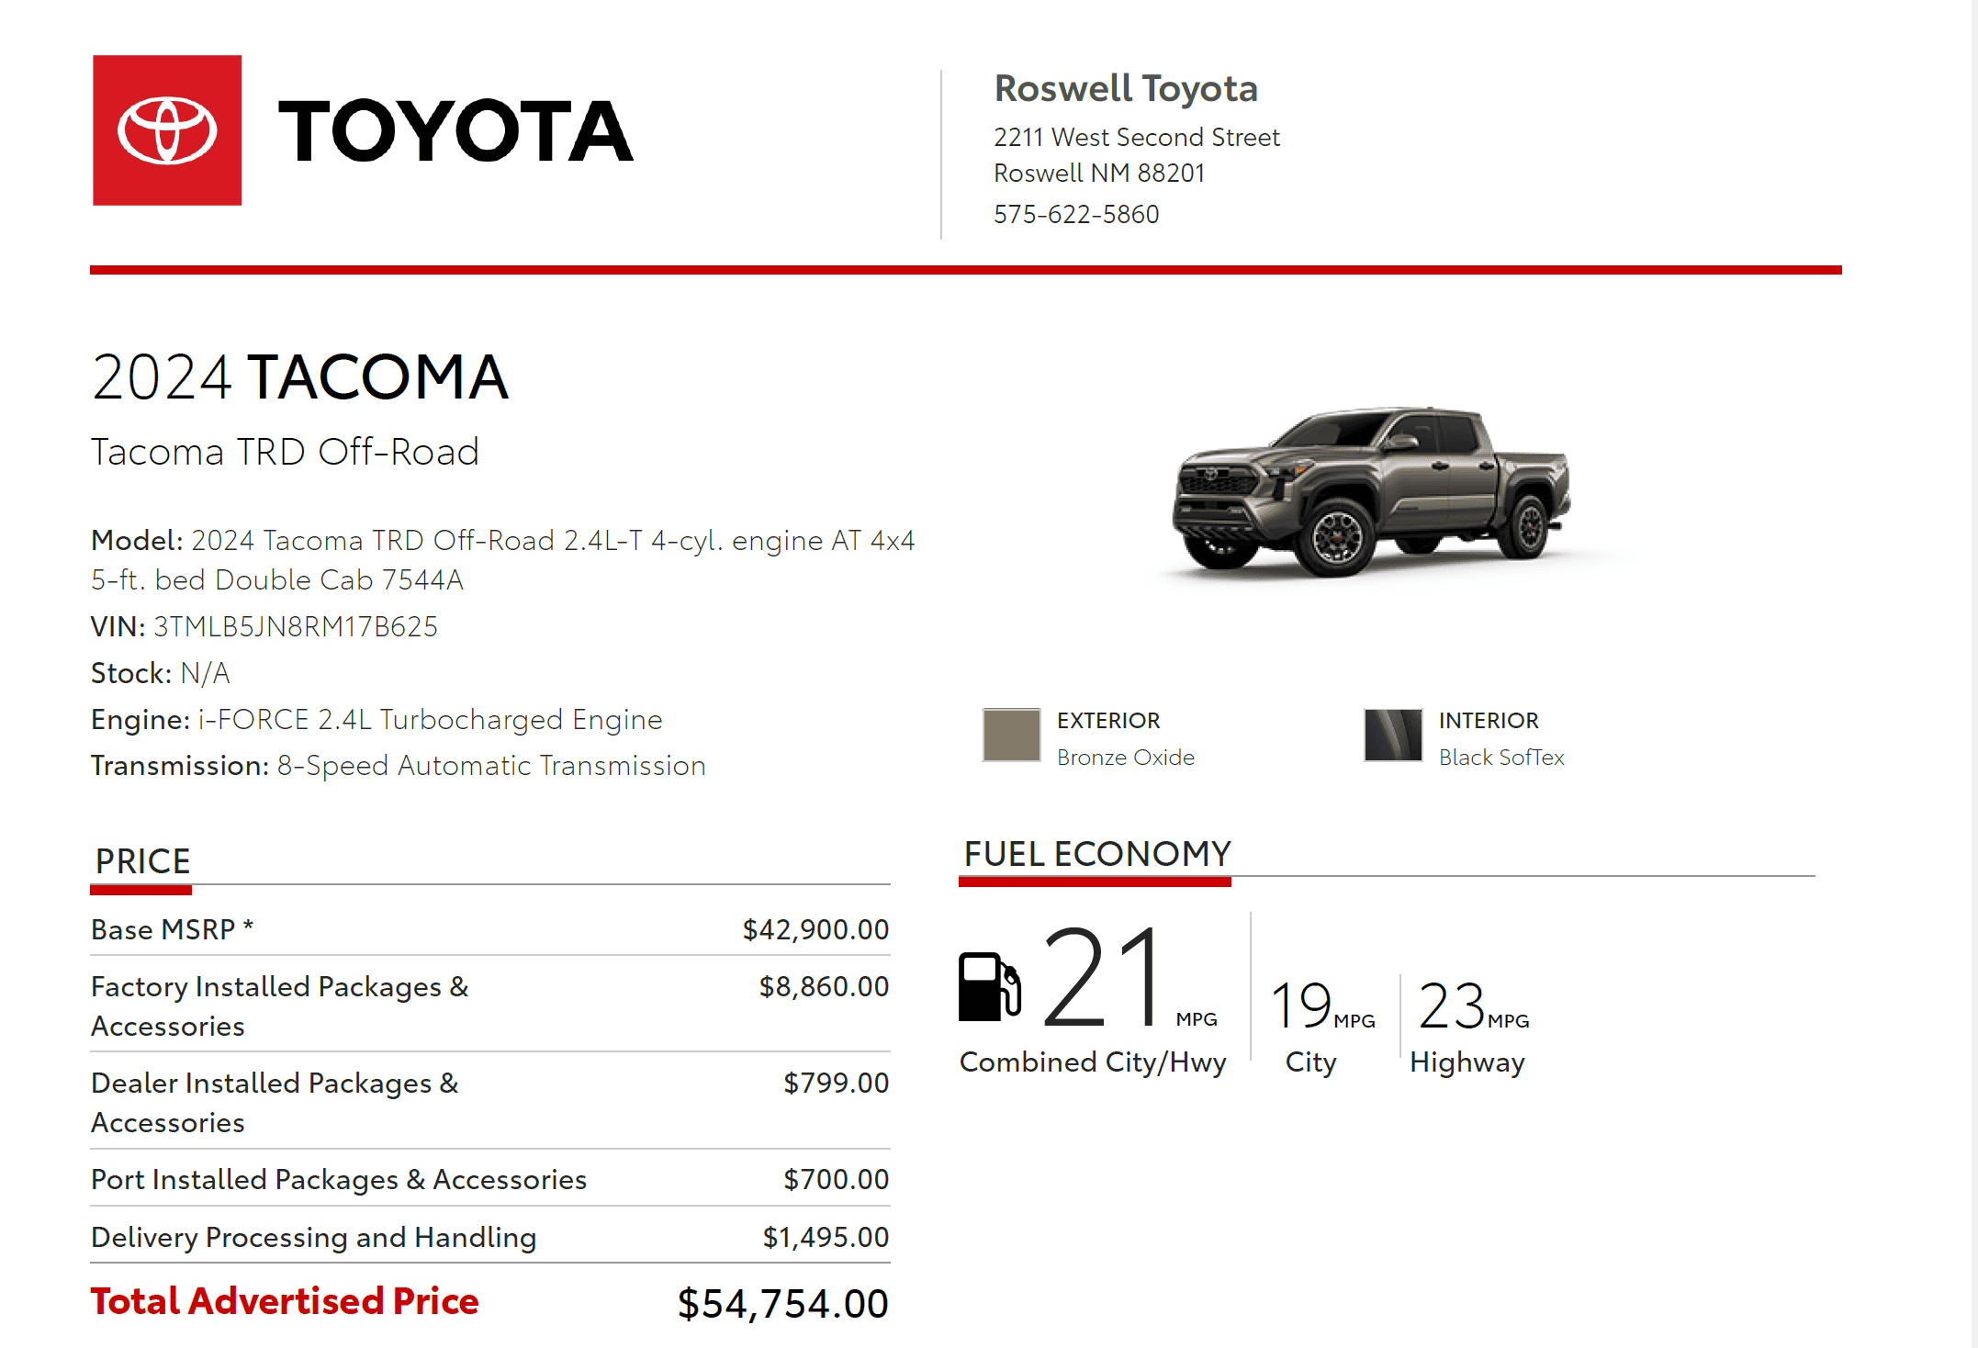Click Dealer Installed Packages & Accessories row
Image resolution: width=1978 pixels, height=1348 pixels.
[274, 1102]
